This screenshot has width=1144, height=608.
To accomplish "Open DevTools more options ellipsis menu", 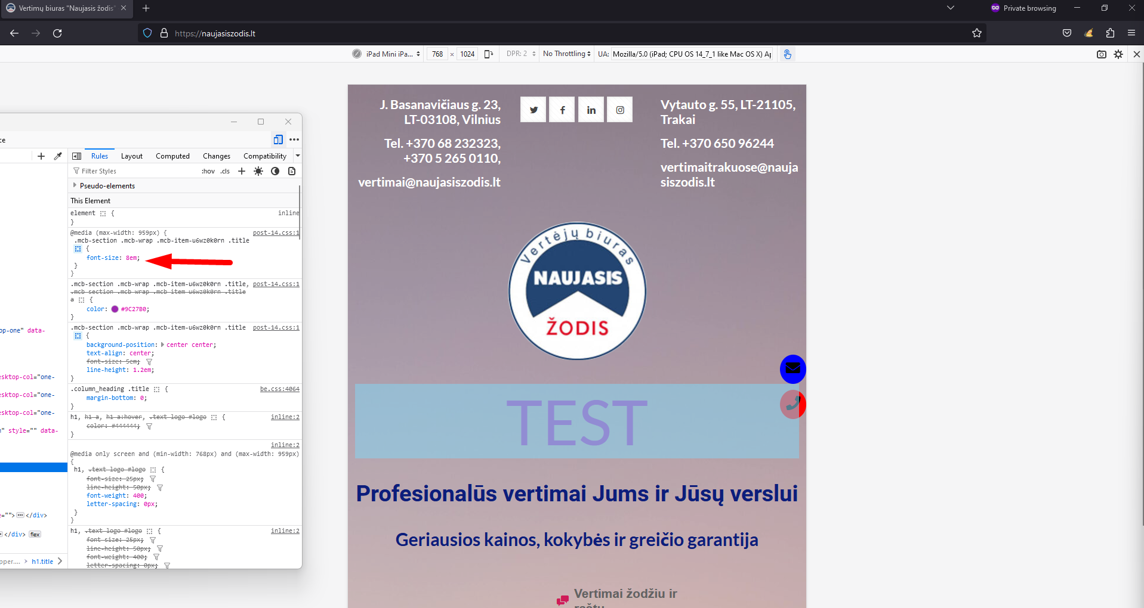I will click(x=294, y=139).
